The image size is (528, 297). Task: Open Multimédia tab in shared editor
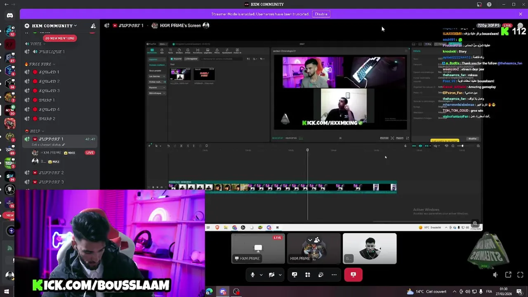(152, 51)
